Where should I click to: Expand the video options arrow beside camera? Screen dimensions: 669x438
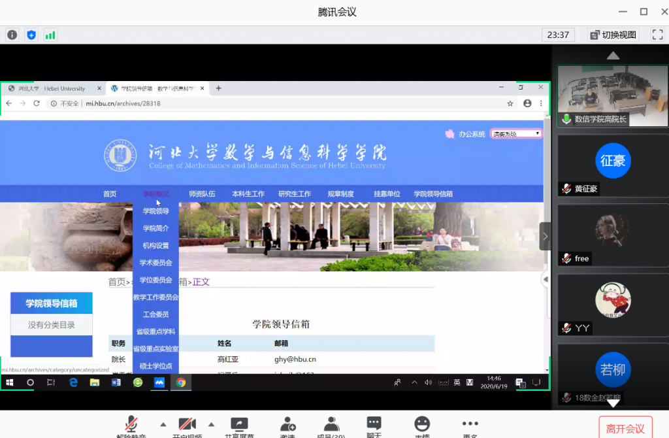211,424
